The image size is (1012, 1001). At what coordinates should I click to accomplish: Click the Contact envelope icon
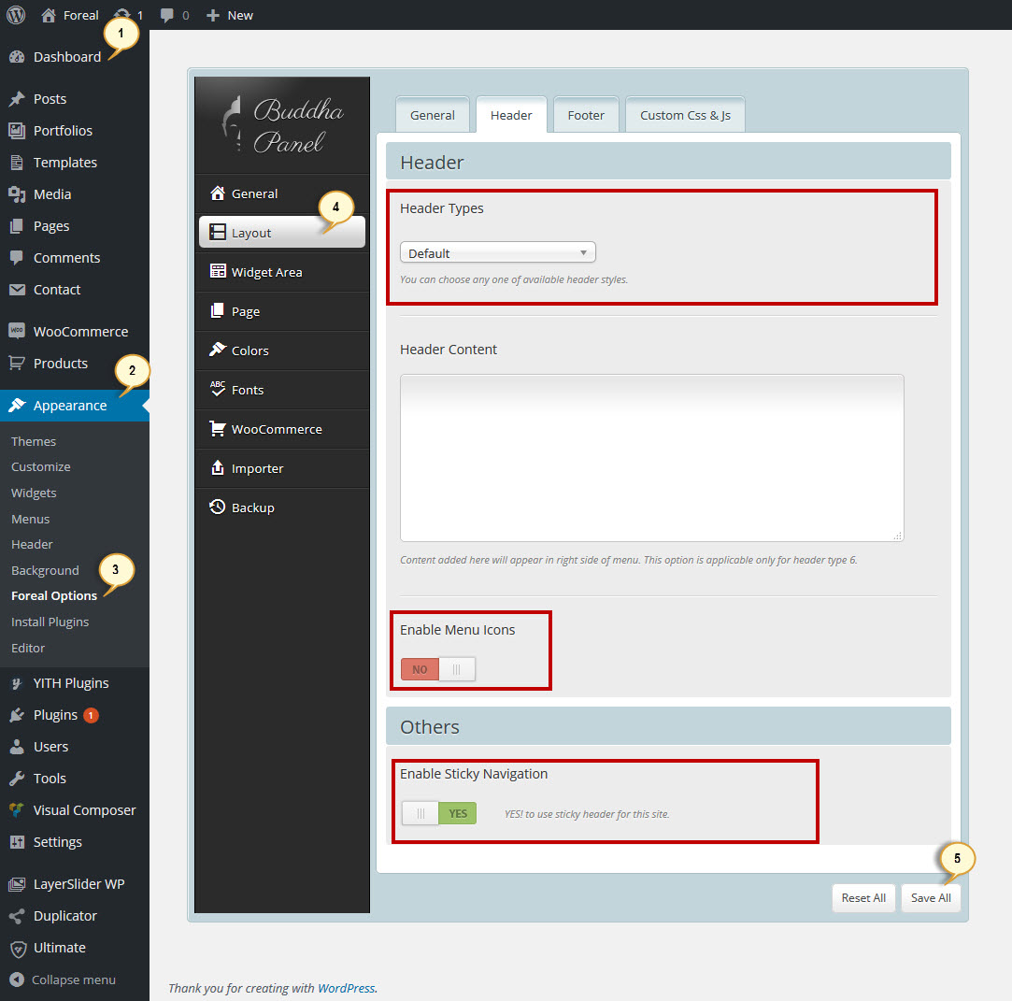point(18,289)
